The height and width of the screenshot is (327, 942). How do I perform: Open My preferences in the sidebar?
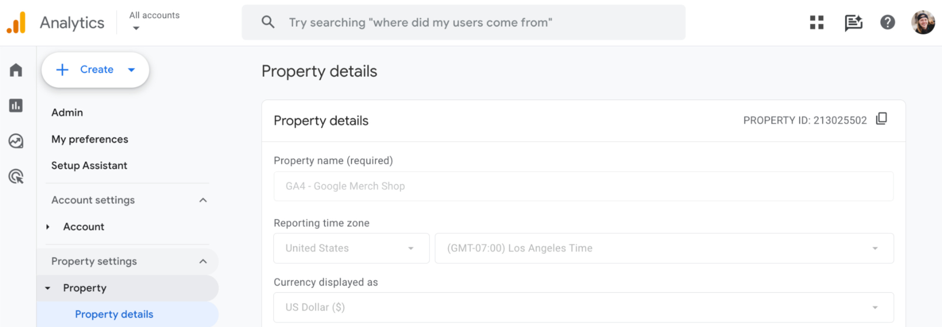tap(90, 139)
